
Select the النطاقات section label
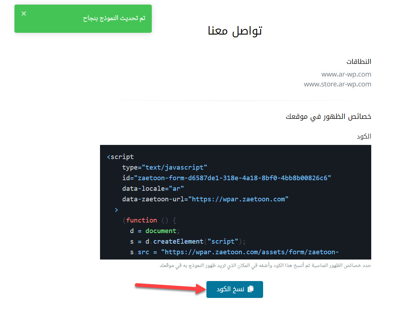[359, 62]
